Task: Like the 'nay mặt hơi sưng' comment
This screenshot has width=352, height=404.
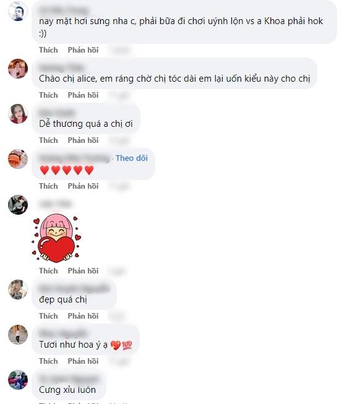Action: coord(48,50)
